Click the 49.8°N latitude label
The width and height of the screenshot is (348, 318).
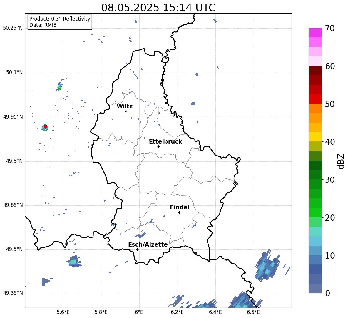[14, 161]
